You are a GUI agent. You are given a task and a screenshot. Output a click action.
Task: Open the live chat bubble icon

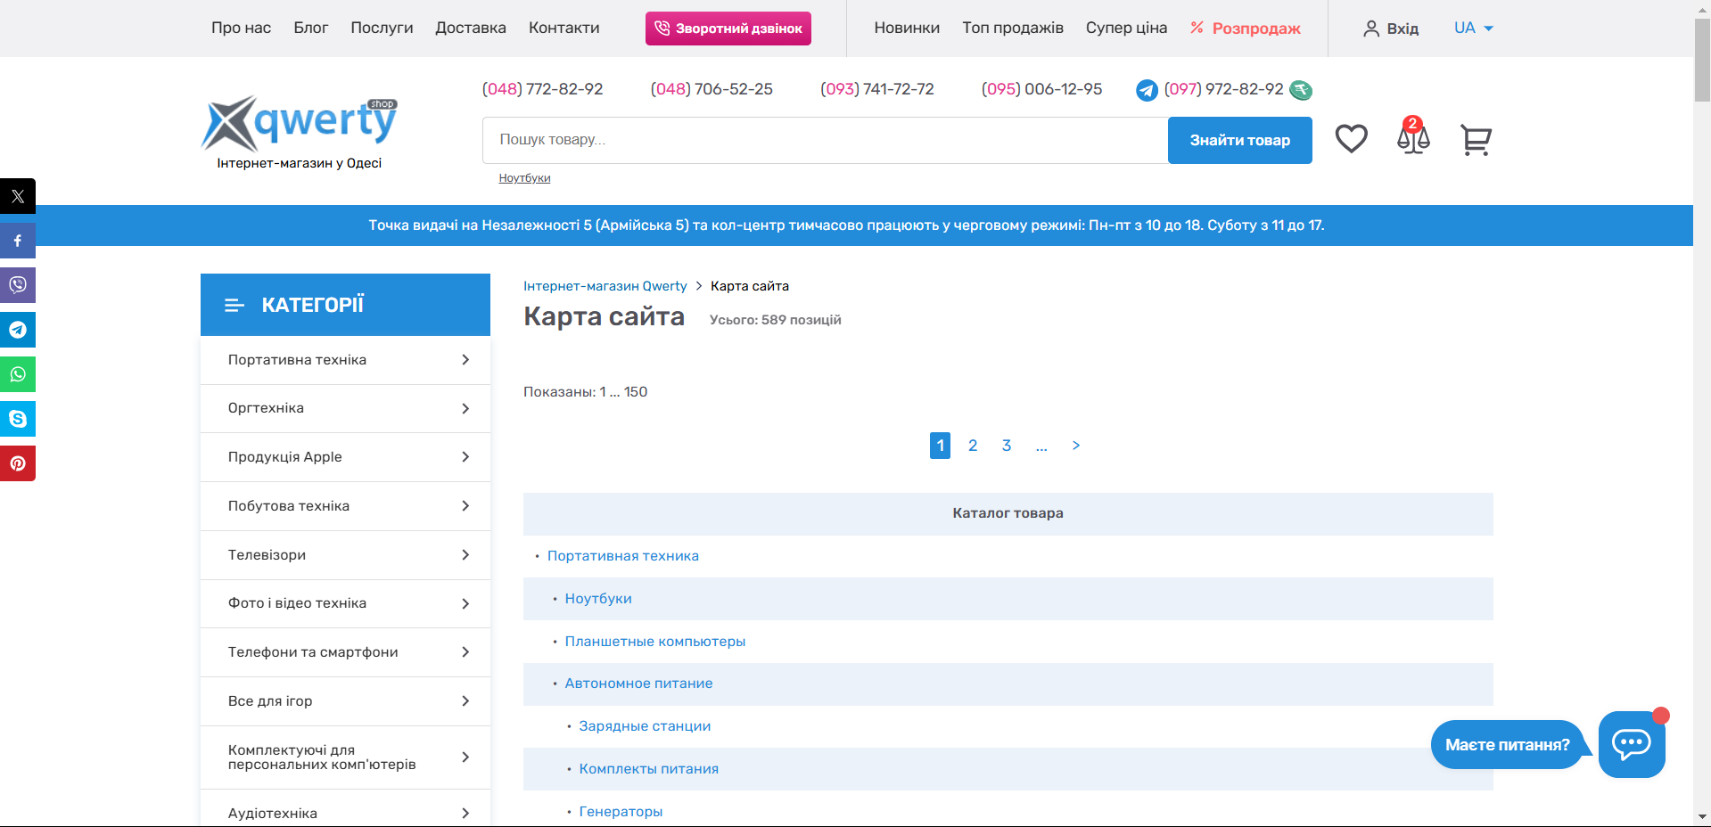point(1631,744)
